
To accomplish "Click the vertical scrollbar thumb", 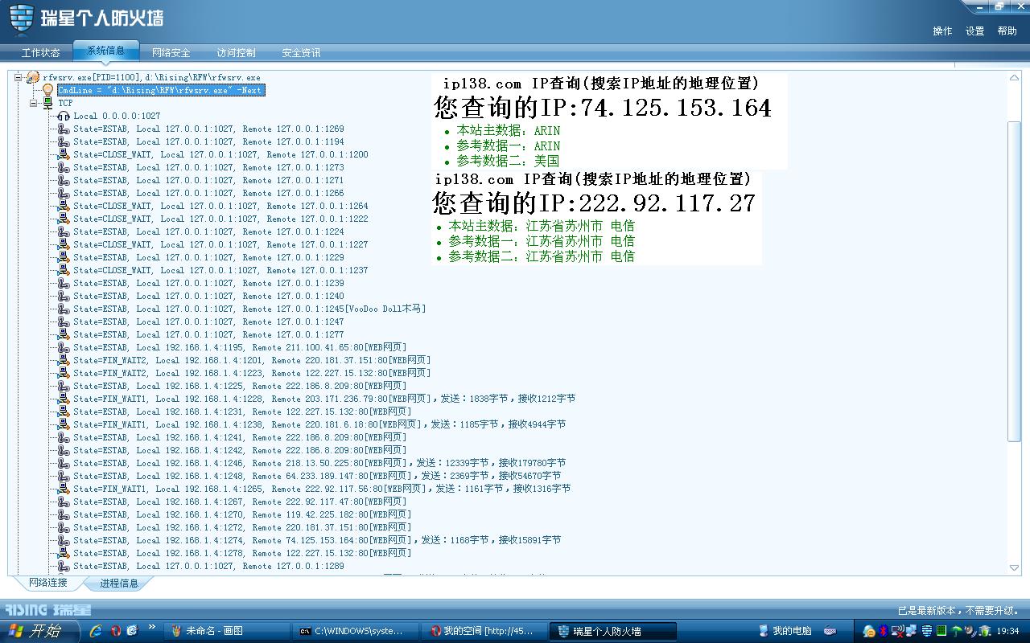I will pyautogui.click(x=1014, y=281).
